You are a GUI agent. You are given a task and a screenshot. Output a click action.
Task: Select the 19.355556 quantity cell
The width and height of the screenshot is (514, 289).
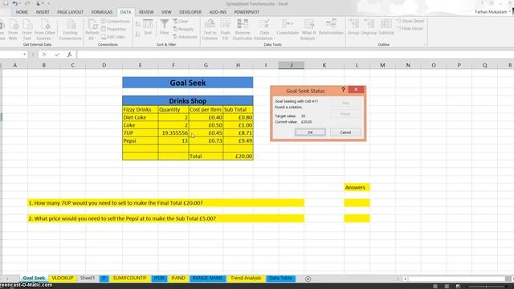click(173, 132)
